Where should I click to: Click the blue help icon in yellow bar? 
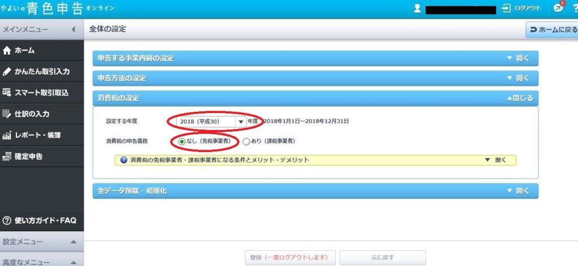coord(124,160)
